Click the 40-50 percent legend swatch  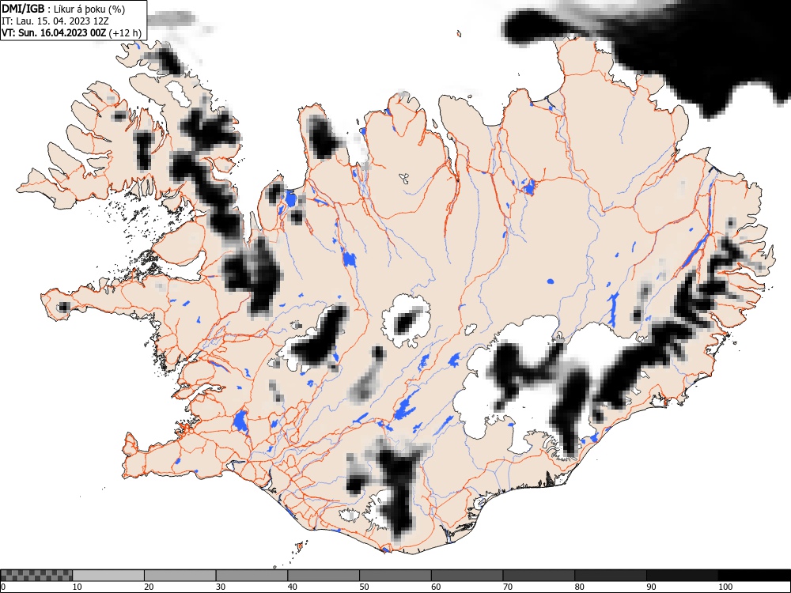(x=324, y=576)
